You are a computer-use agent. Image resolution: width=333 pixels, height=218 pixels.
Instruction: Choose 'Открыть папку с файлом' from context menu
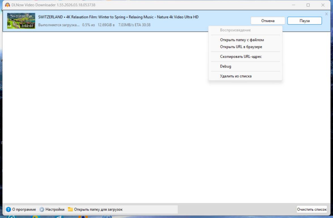pos(242,40)
